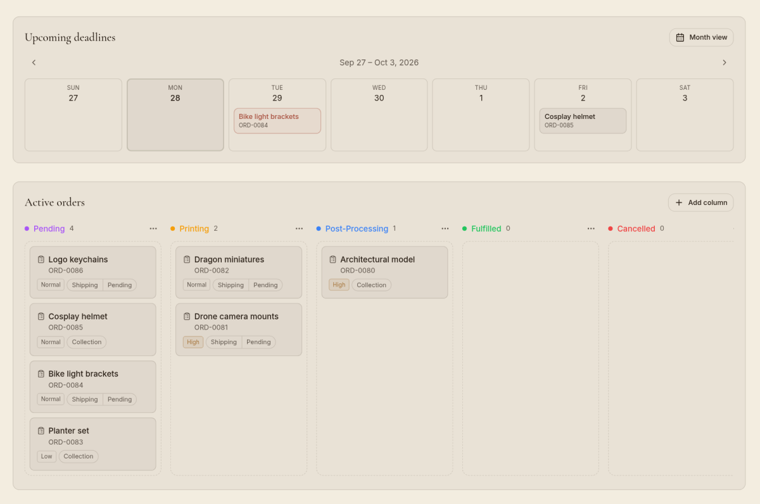Open Month view
The height and width of the screenshot is (504, 760).
click(x=701, y=37)
